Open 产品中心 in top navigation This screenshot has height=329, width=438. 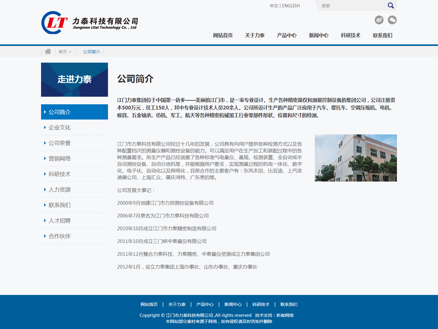pos(287,36)
